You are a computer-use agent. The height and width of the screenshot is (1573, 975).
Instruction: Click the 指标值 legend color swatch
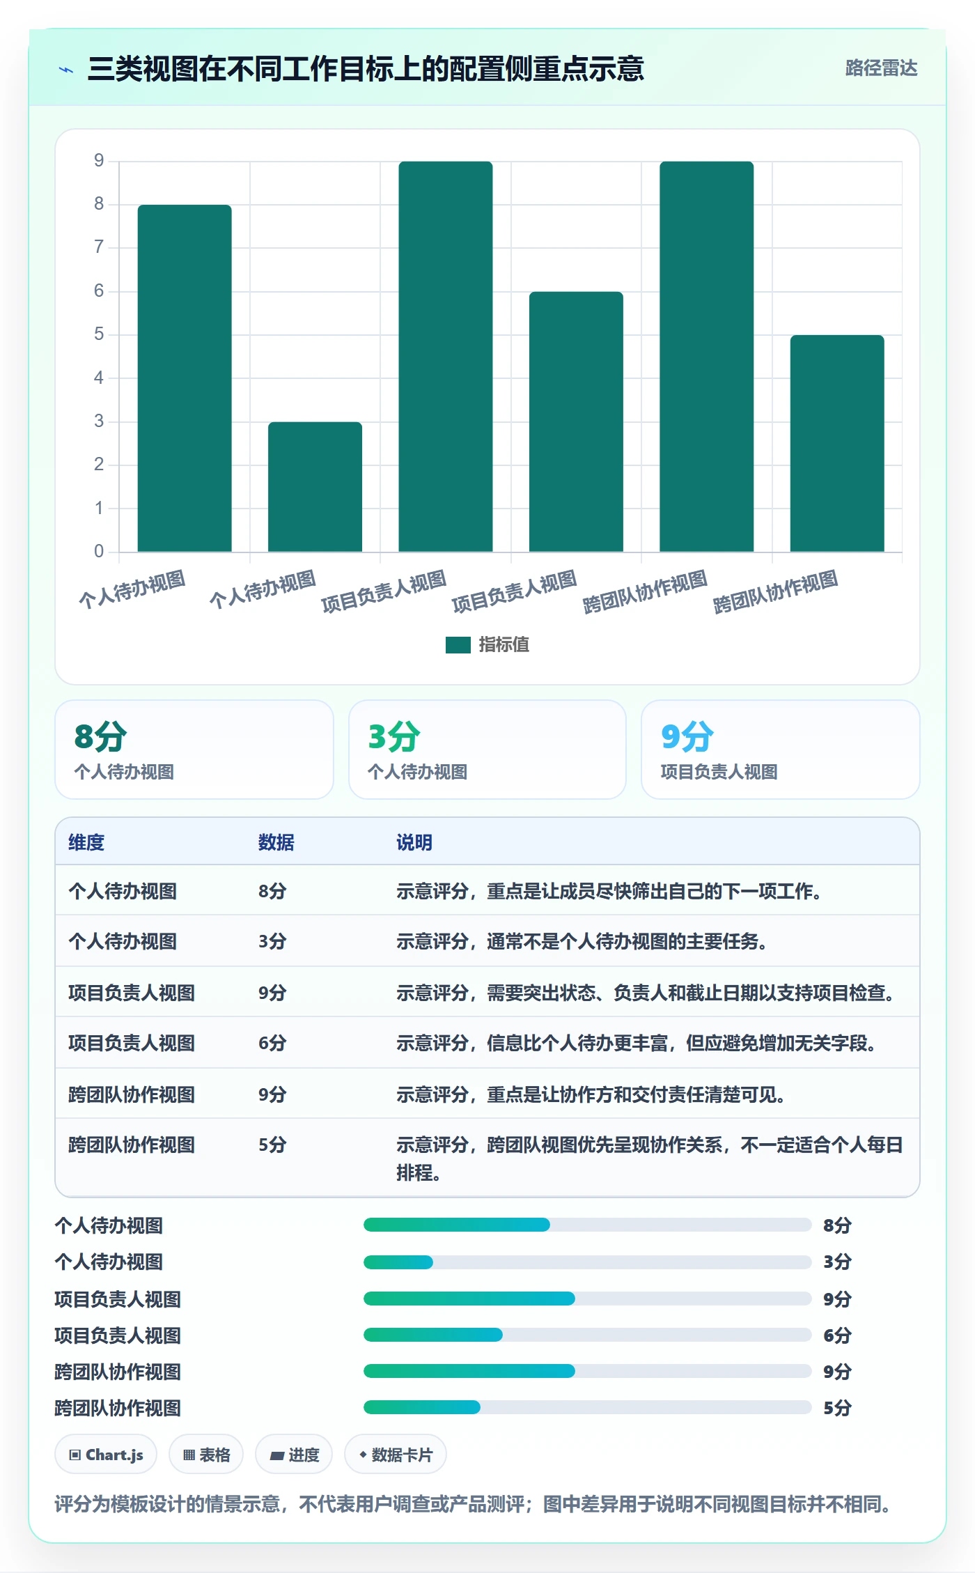pos(458,645)
